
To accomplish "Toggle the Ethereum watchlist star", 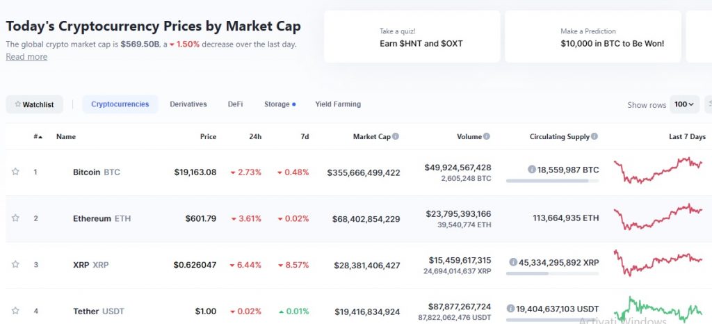I will 15,218.
